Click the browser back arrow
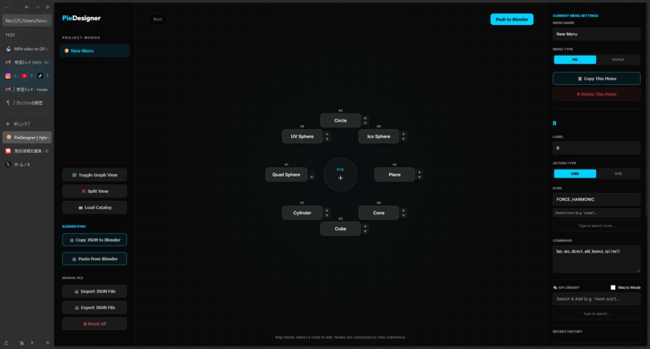 pos(27,7)
